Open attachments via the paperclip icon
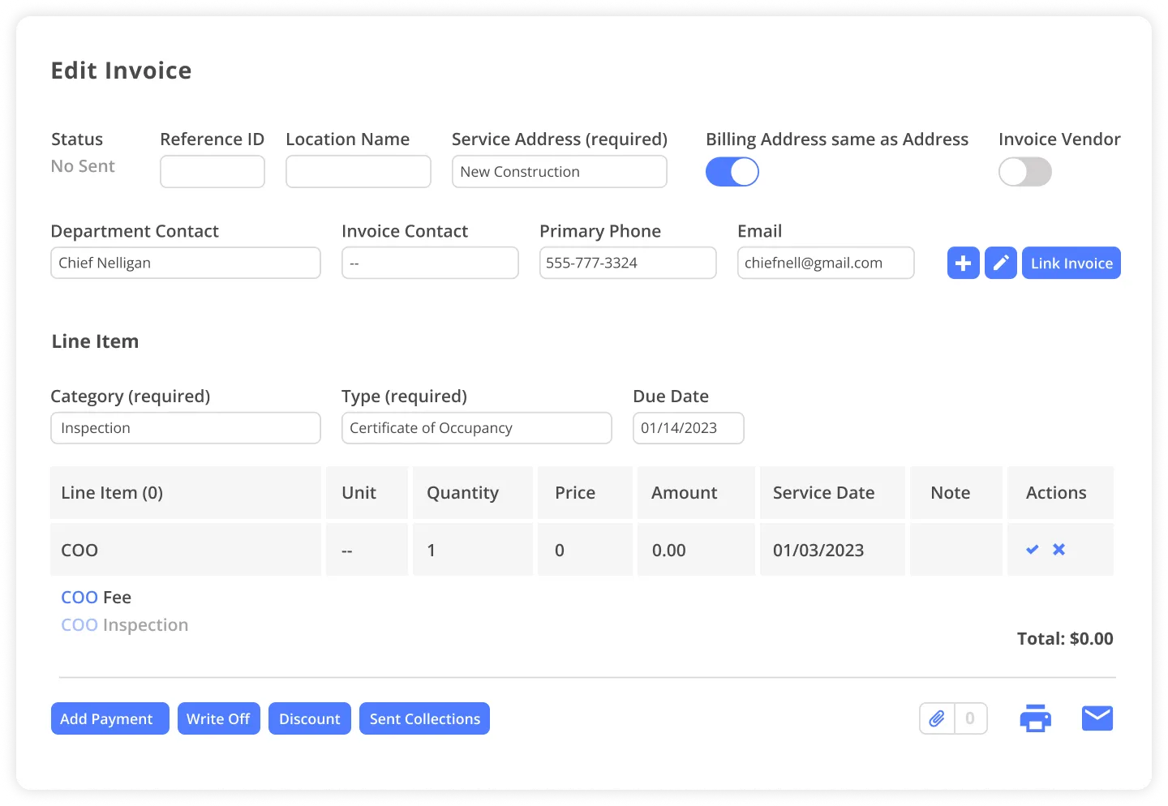 (x=937, y=718)
